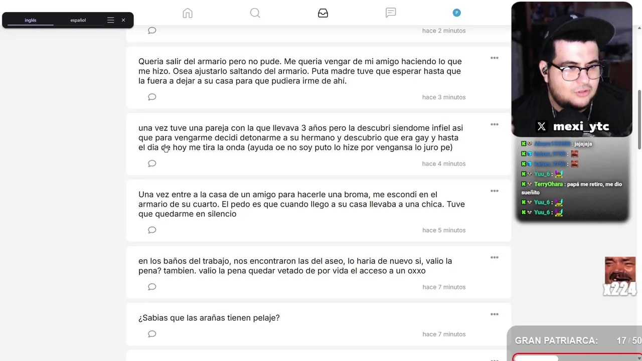642x361 pixels.
Task: Reply icon on the '¿Sabias que las arañas' post
Action: click(152, 334)
